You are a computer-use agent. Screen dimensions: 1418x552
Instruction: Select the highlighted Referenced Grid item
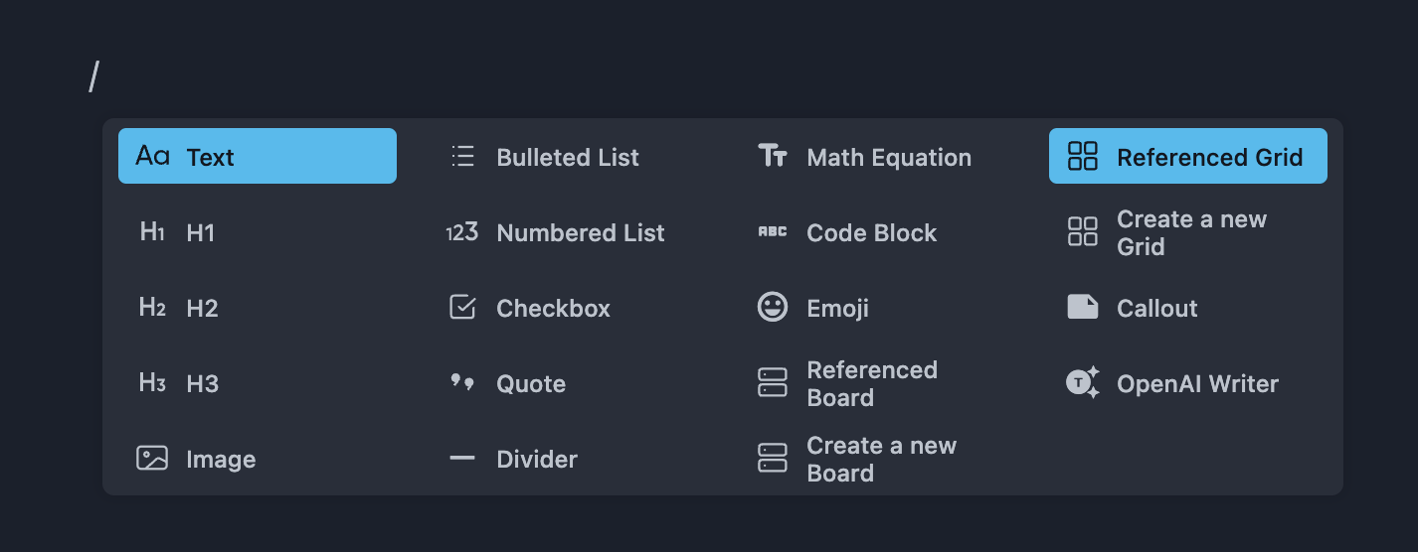[x=1208, y=157]
